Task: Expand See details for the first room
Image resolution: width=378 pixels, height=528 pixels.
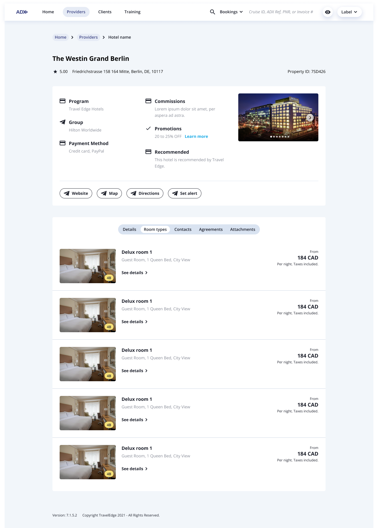Action: (135, 273)
